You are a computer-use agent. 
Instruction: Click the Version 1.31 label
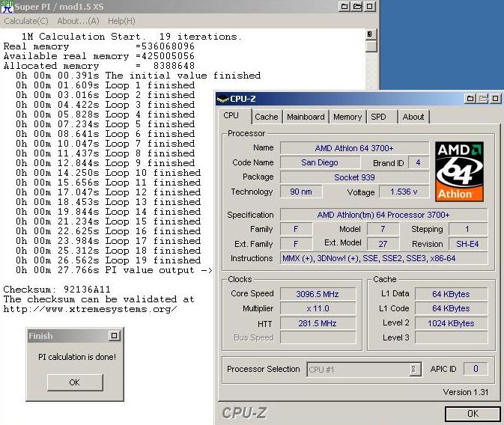coord(465,392)
